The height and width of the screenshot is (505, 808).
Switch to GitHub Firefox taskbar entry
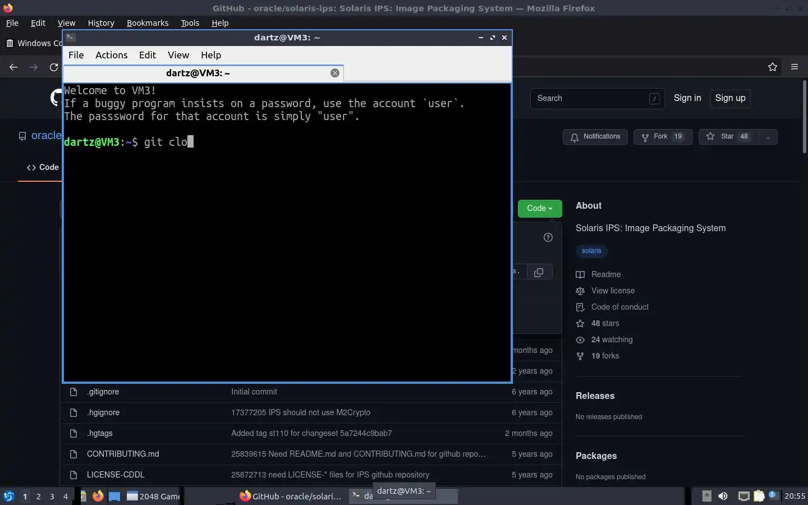pos(291,496)
